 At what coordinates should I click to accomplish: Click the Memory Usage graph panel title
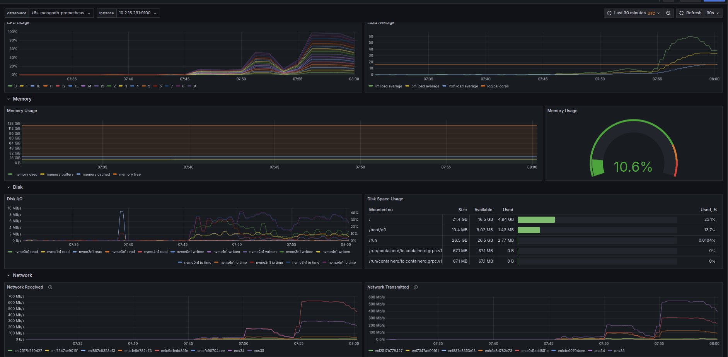pyautogui.click(x=22, y=111)
